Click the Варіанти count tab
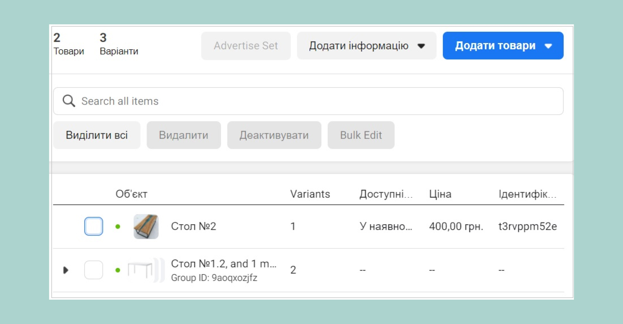 tap(119, 44)
